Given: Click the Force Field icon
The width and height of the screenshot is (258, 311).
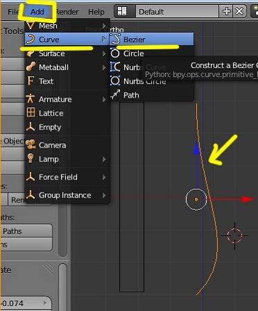Looking at the screenshot, I should pyautogui.click(x=31, y=177).
